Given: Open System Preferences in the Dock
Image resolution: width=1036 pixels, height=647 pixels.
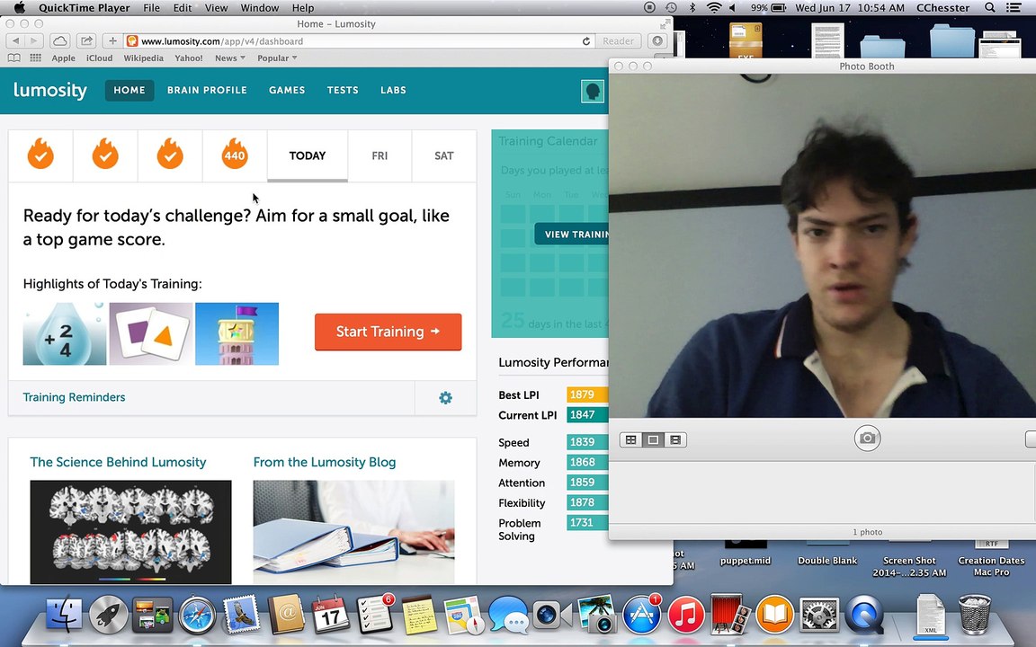Looking at the screenshot, I should (x=819, y=616).
